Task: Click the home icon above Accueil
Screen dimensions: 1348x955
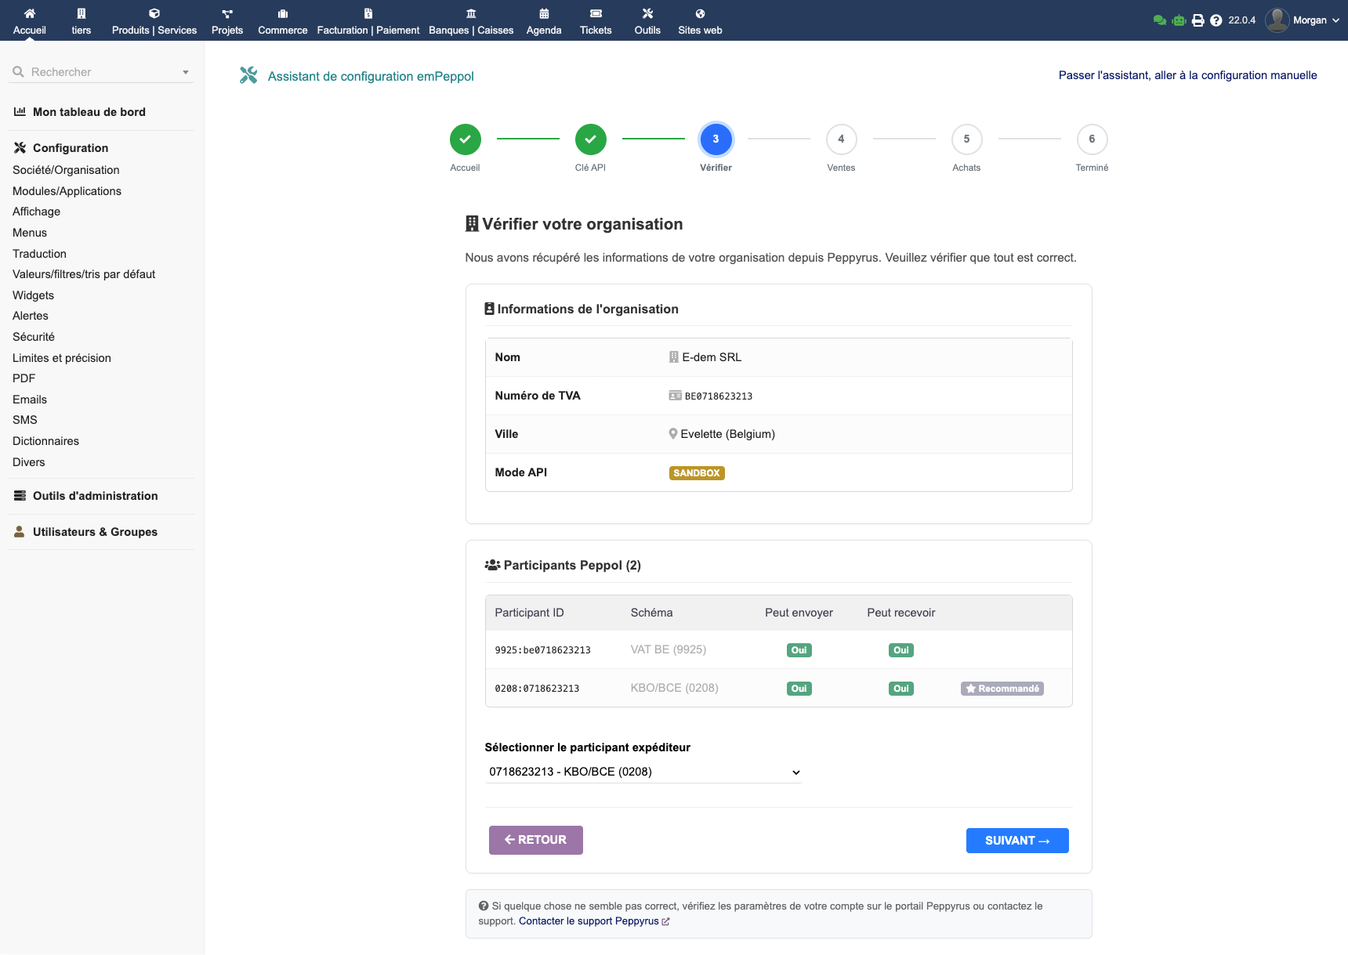Action: click(30, 13)
